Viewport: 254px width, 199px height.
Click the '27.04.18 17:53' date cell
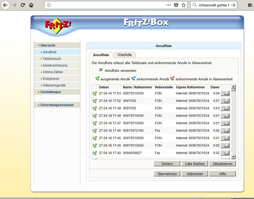[x=110, y=93]
